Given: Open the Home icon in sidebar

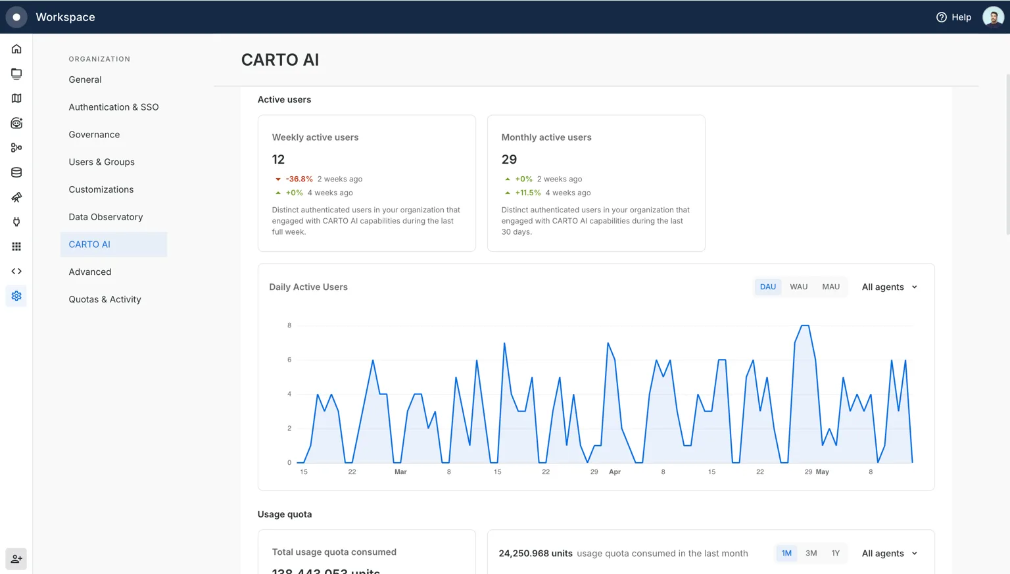Looking at the screenshot, I should pyautogui.click(x=16, y=49).
